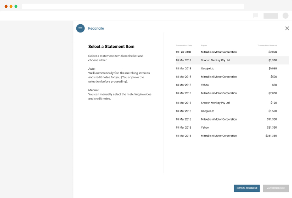The width and height of the screenshot is (292, 198).
Task: Close the Reconcile panel
Action: click(287, 28)
